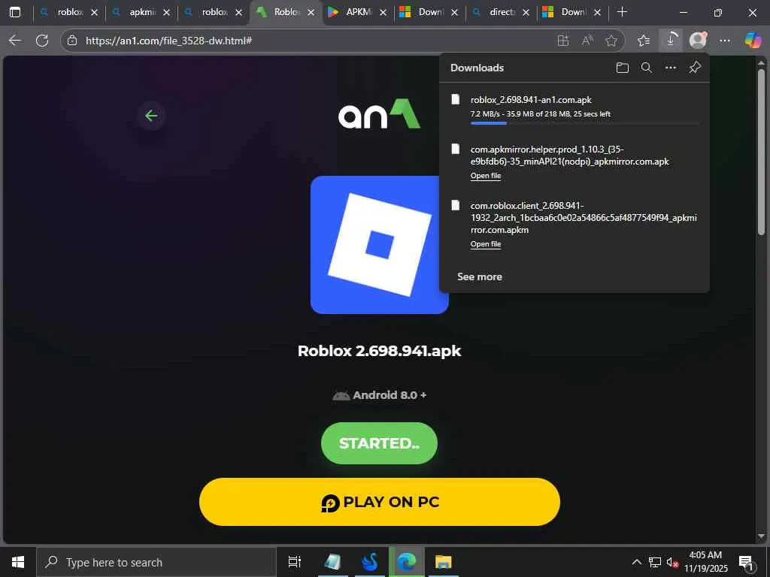Open downloads folder icon in Downloads panel
770x577 pixels.
(x=622, y=68)
